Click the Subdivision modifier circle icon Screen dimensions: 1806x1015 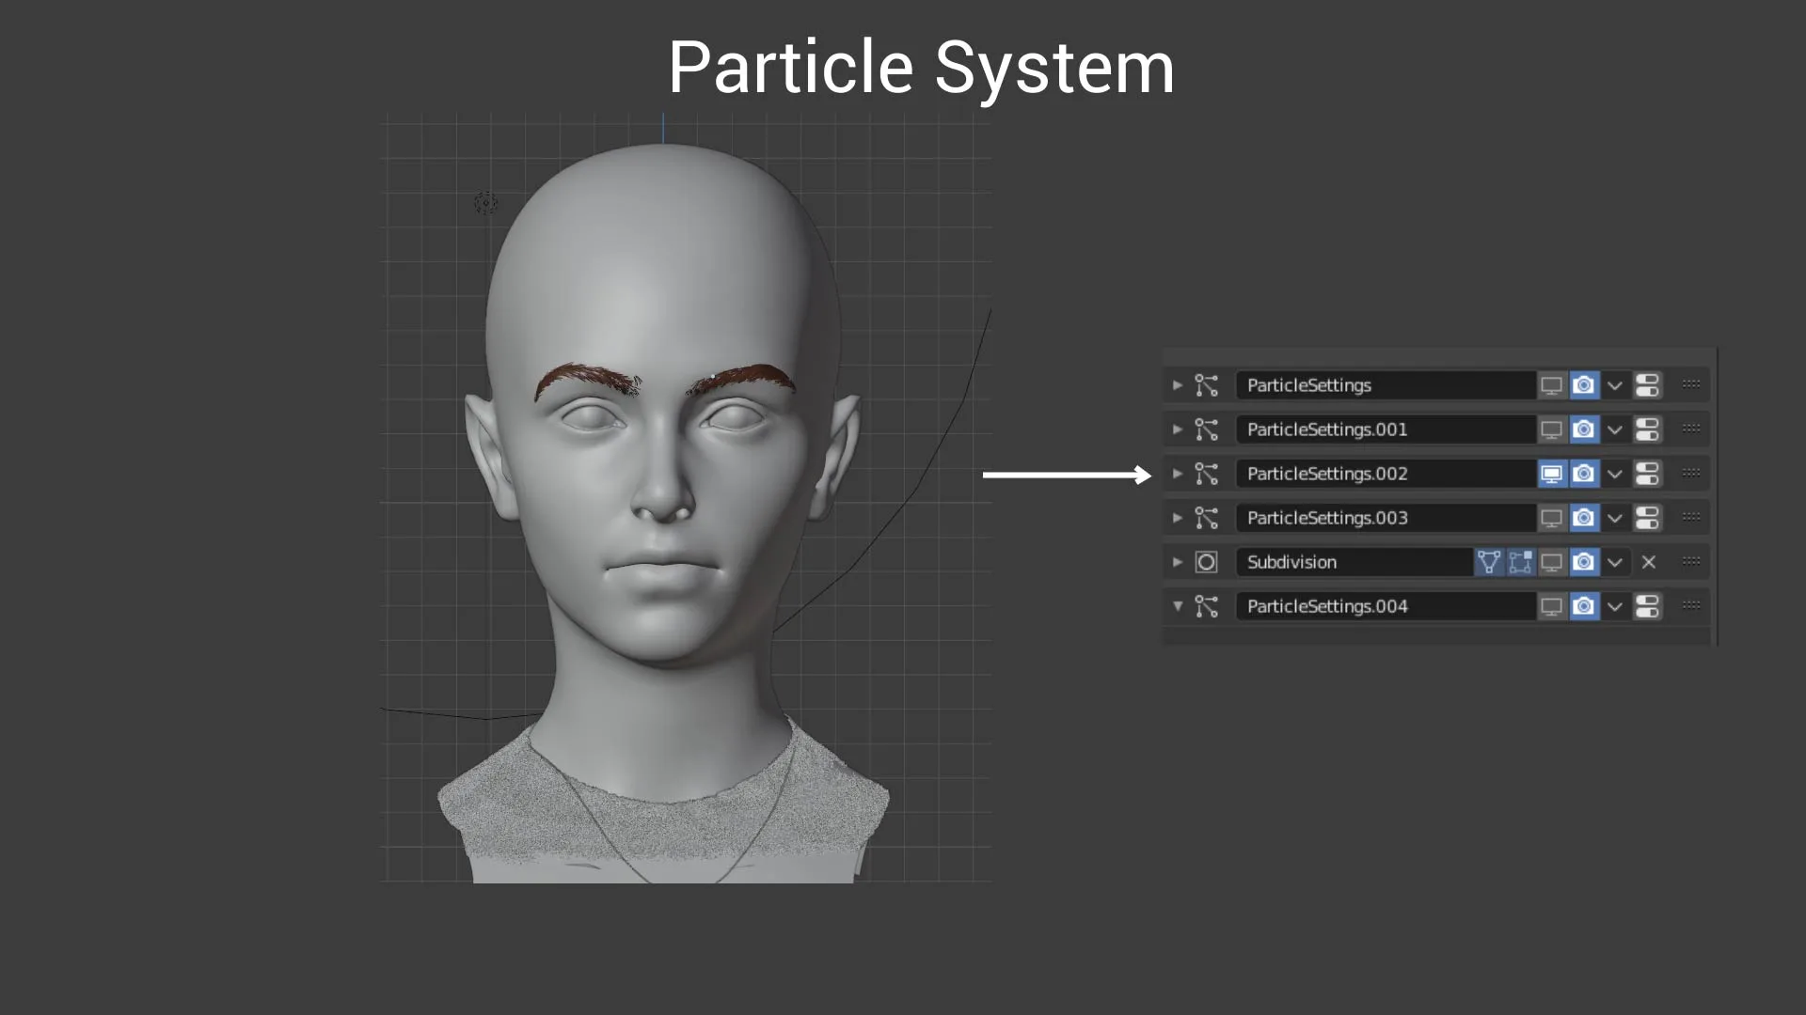point(1206,562)
